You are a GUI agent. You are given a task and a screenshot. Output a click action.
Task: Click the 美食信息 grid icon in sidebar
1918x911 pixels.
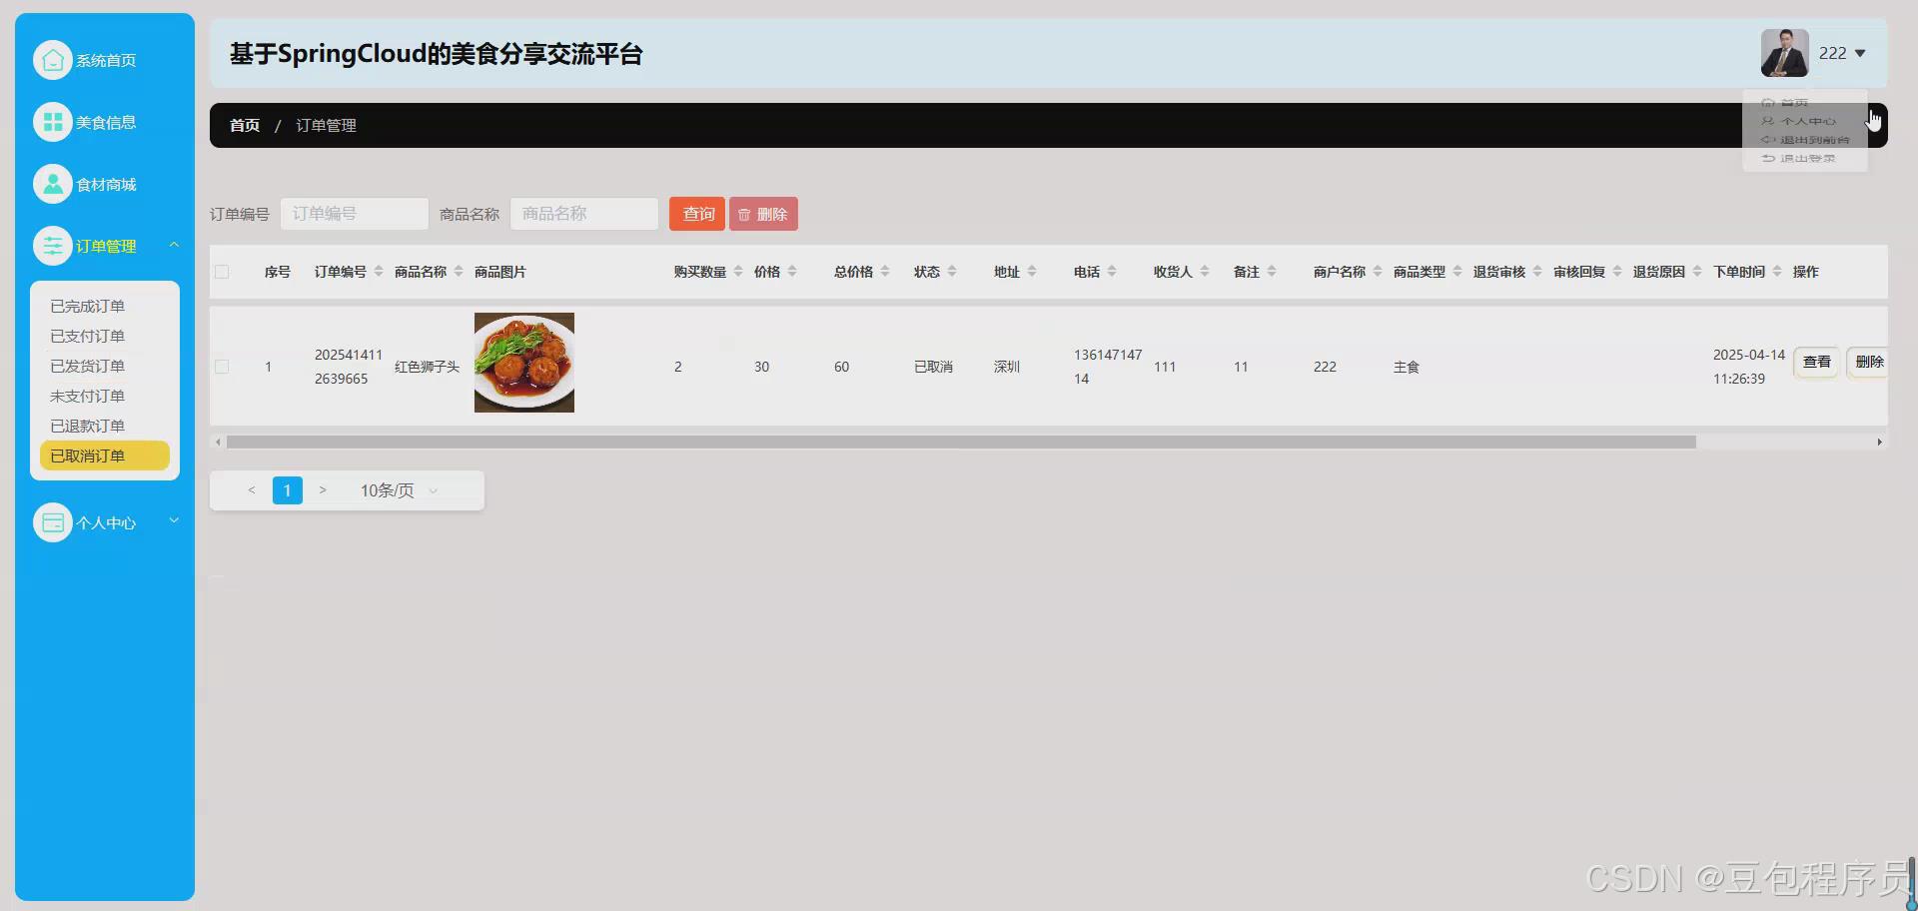pos(53,121)
